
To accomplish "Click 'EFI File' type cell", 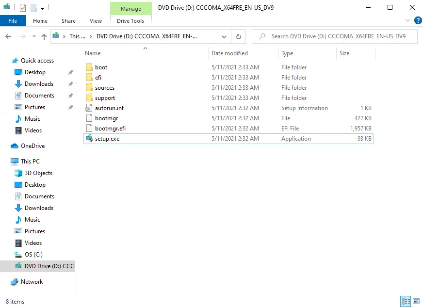I will pos(290,129).
